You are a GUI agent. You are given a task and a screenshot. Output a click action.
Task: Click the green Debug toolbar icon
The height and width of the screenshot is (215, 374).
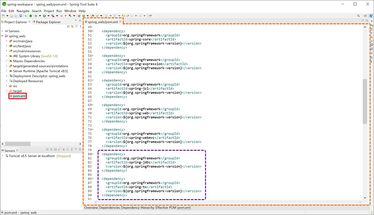[x=36, y=16]
